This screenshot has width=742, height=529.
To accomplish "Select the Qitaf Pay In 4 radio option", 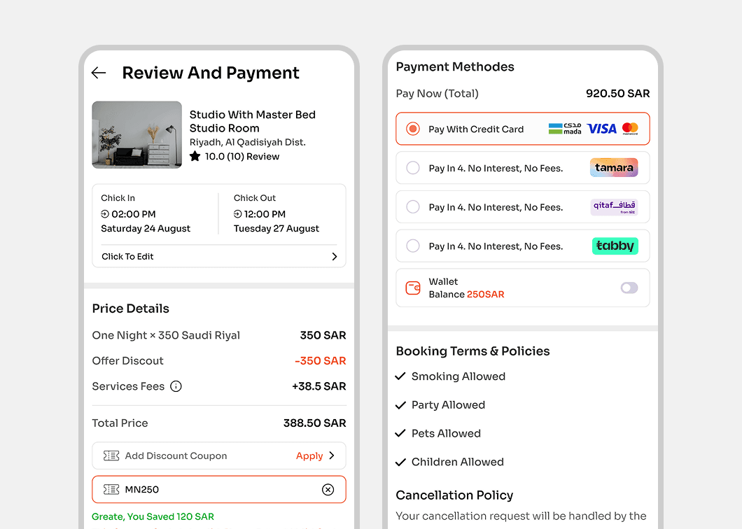I will click(413, 207).
